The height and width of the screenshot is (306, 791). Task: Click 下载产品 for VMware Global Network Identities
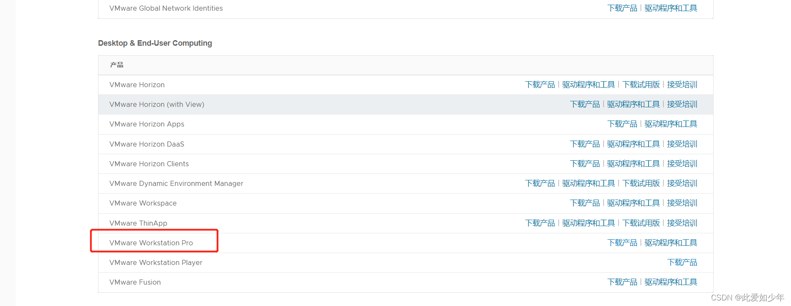[x=622, y=8]
